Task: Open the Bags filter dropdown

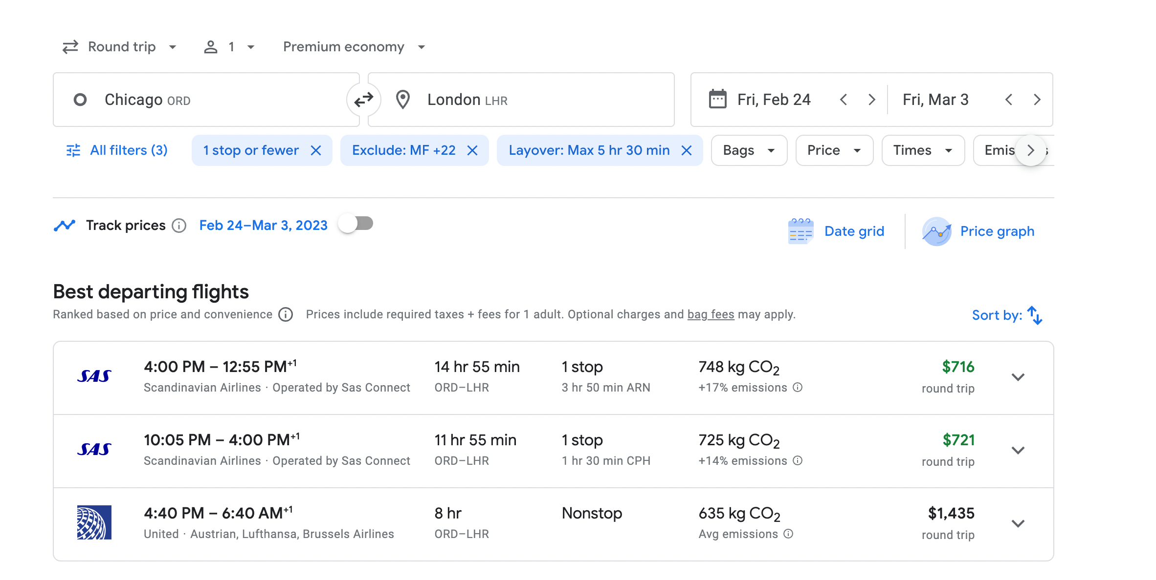Action: 749,150
